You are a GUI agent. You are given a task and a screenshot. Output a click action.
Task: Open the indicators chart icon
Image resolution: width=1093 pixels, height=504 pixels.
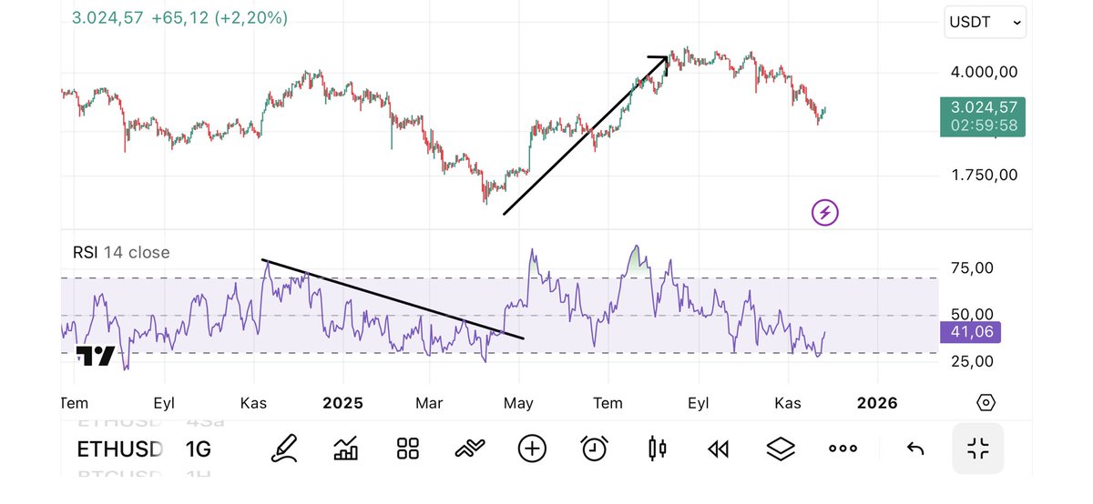pyautogui.click(x=346, y=448)
